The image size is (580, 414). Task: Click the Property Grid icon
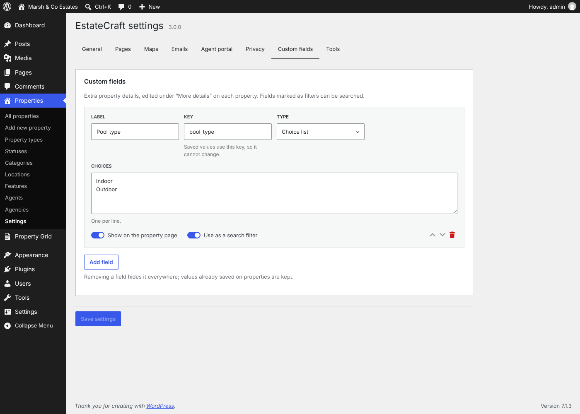(7, 236)
